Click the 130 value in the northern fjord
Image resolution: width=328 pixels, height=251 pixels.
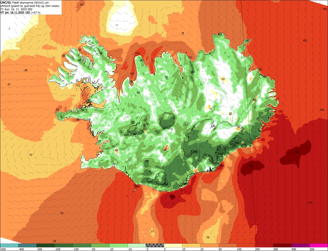[x=132, y=74]
